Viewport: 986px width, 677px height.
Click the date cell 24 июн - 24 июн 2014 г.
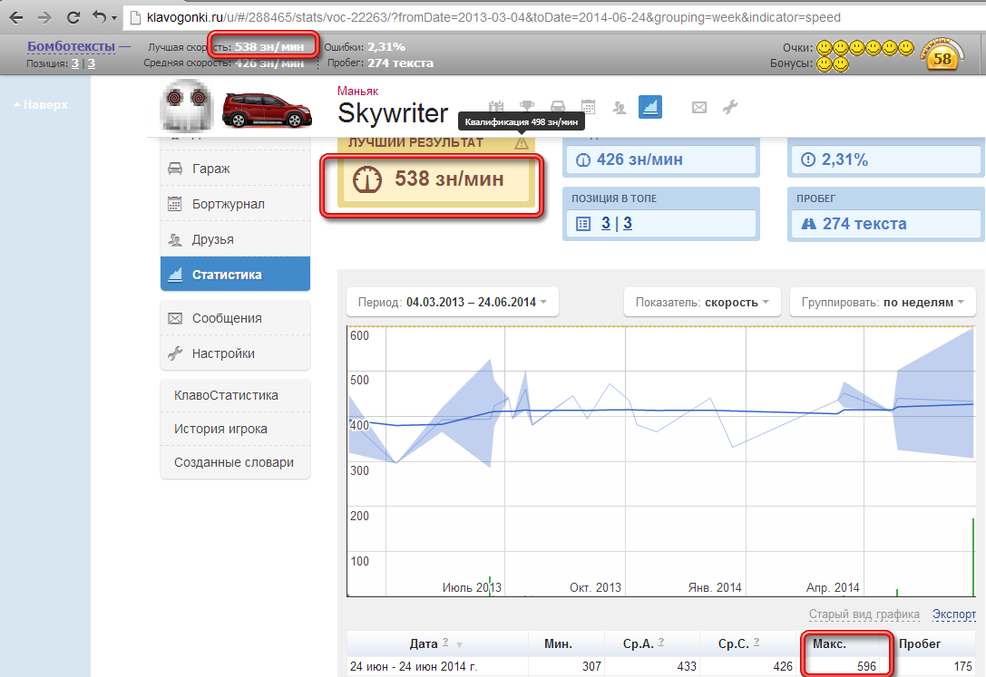[414, 666]
